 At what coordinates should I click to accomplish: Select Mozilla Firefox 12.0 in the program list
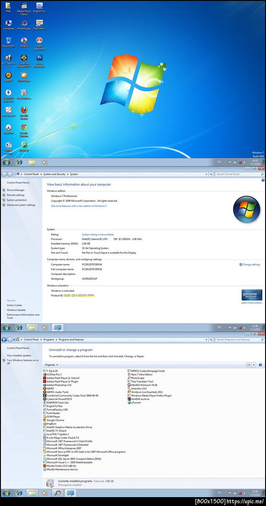point(61,466)
